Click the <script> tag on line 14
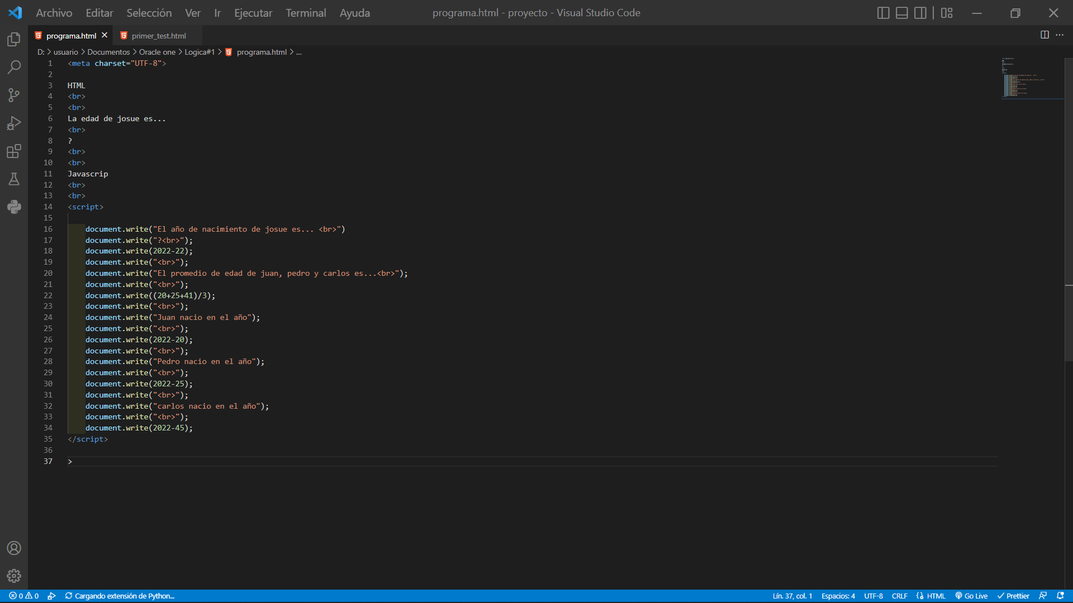Image resolution: width=1073 pixels, height=603 pixels. [x=86, y=207]
